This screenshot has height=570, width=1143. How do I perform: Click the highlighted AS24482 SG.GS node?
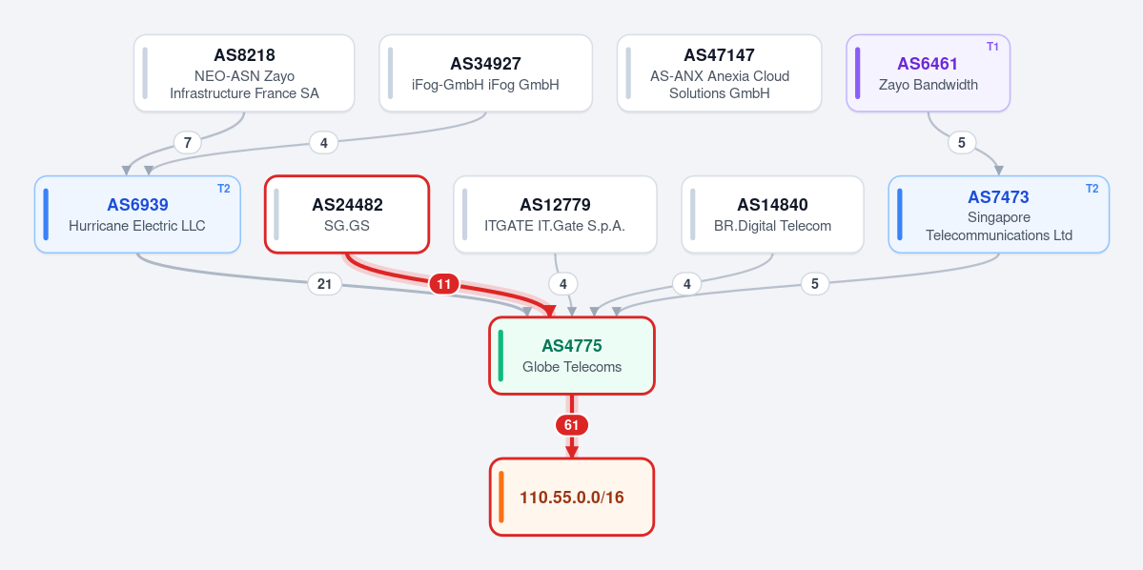[347, 214]
